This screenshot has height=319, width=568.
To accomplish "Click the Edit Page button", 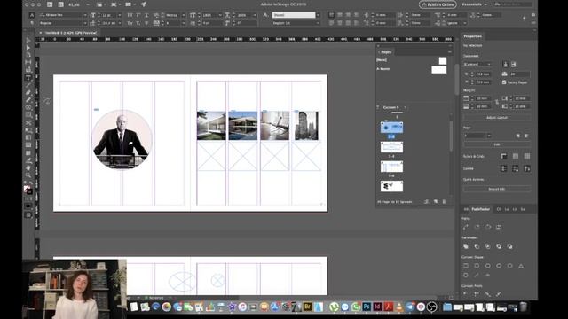I will coord(497,144).
